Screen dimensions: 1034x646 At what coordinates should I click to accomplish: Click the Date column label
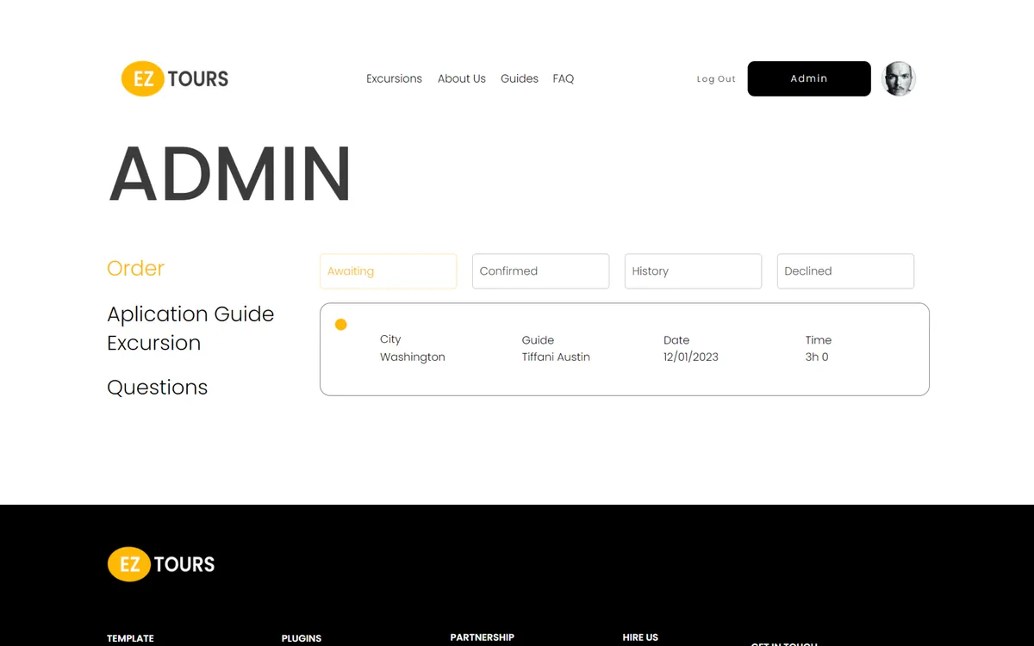pyautogui.click(x=676, y=340)
